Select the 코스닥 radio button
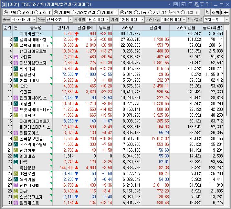This screenshot has width=231, height=209. pos(37,12)
